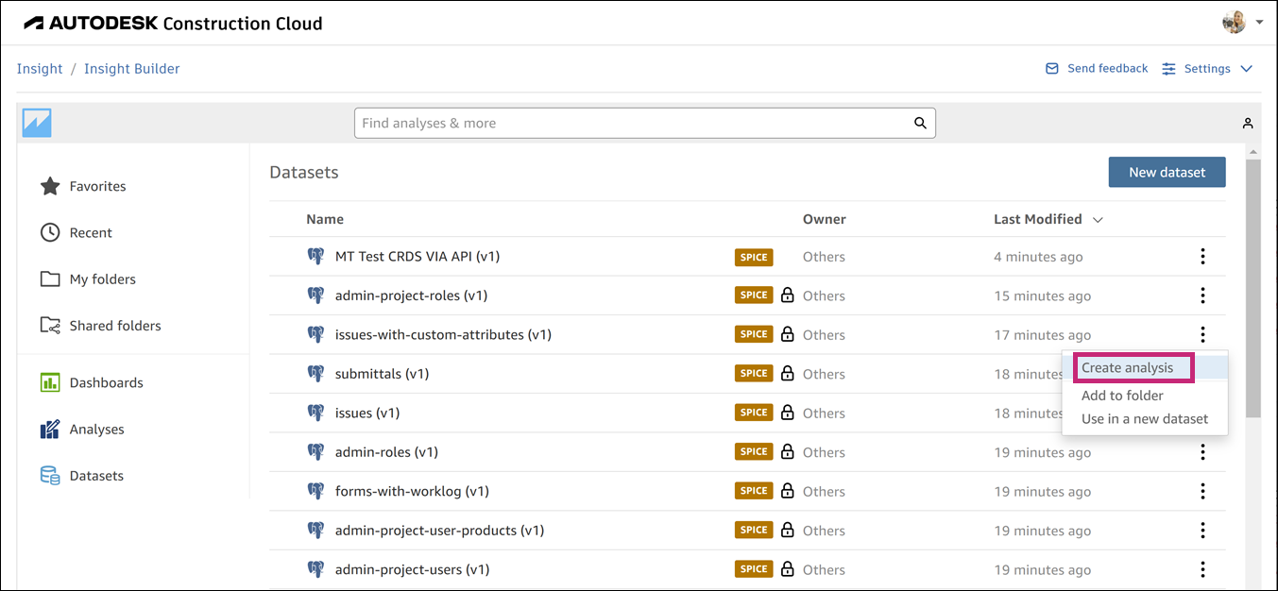Choose Add to folder in the open menu
Viewport: 1278px width, 591px height.
[x=1122, y=395]
